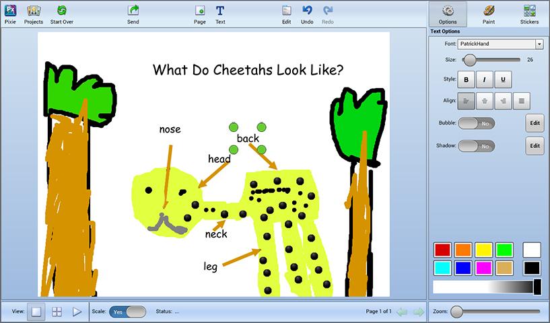Toggle the Shadow switch on

[x=477, y=146]
